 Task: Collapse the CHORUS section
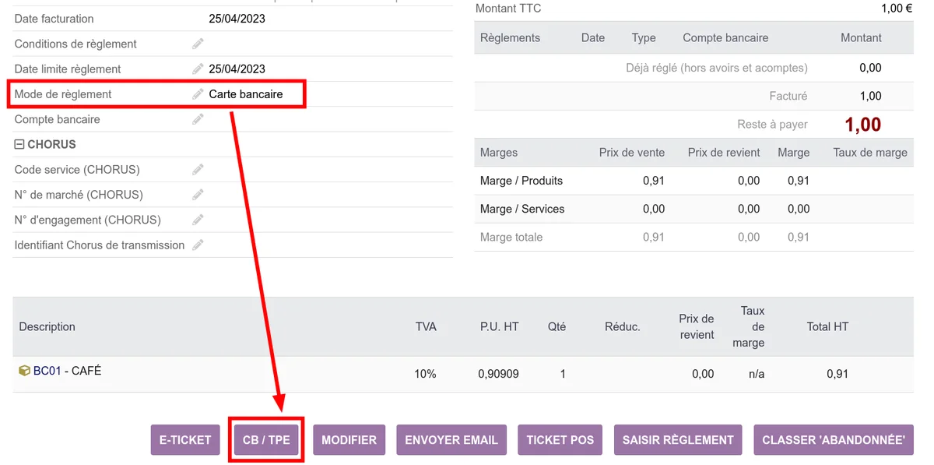point(19,144)
